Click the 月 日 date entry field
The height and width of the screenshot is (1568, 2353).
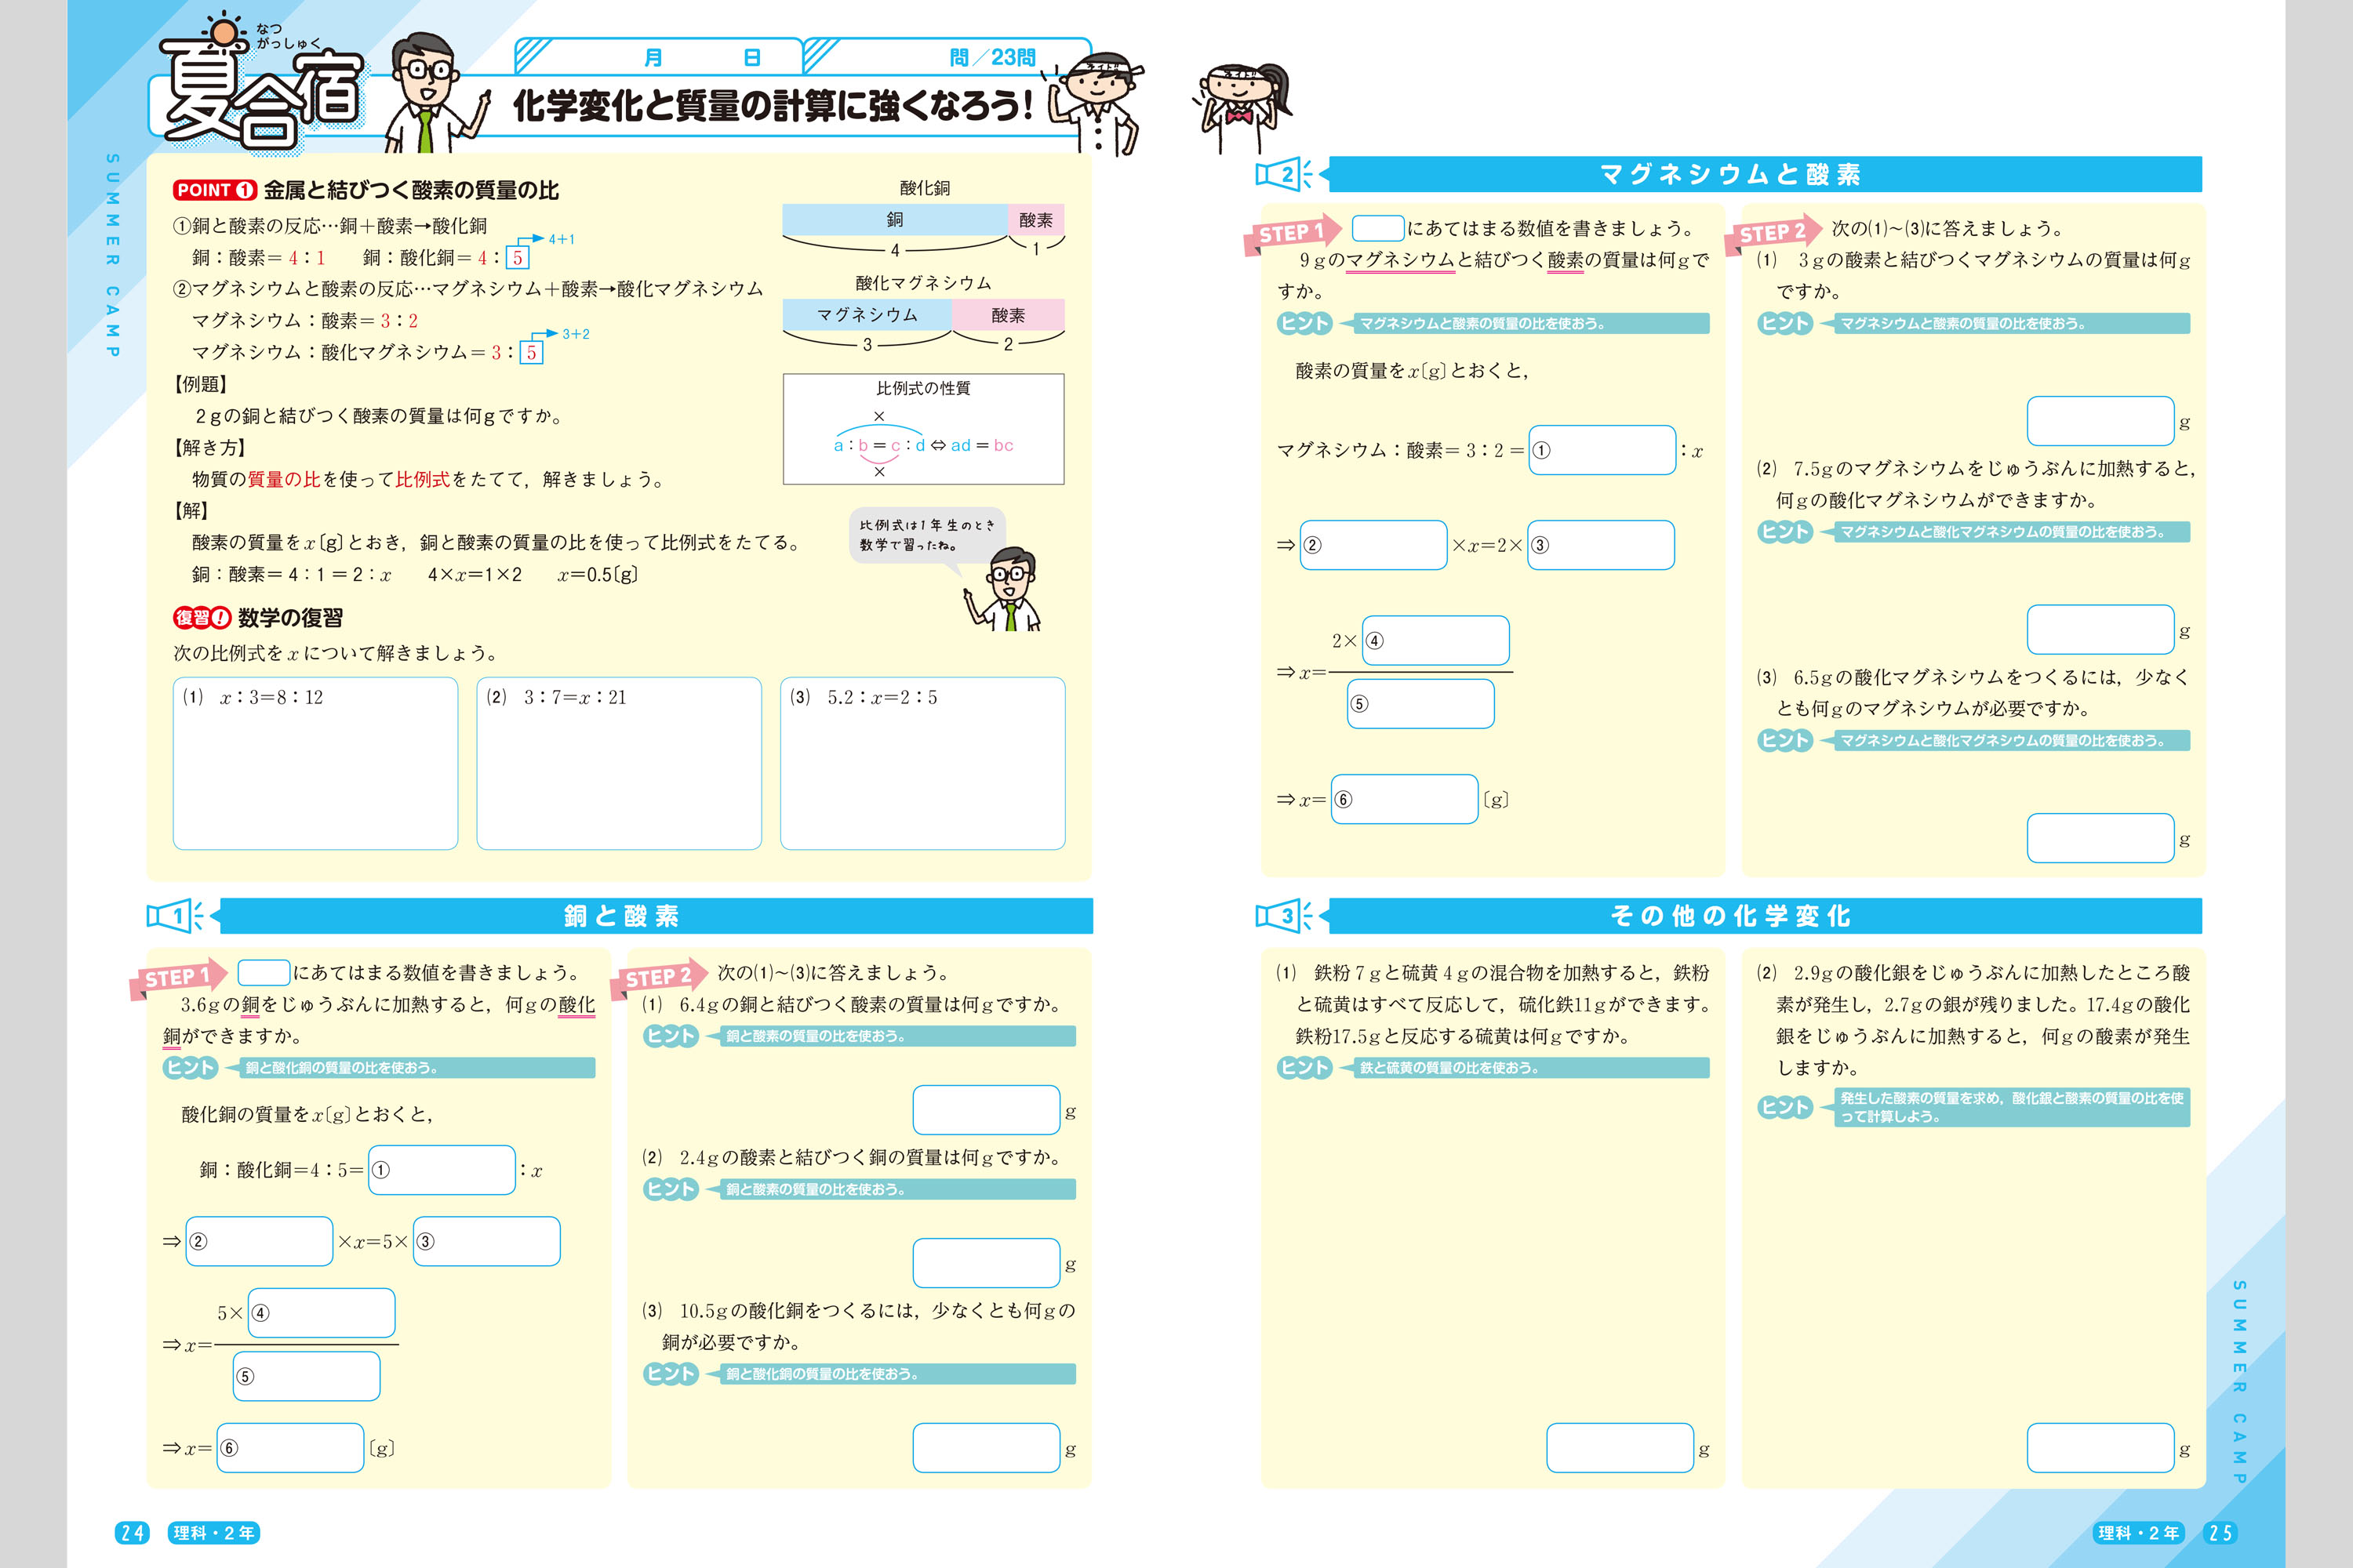(x=658, y=57)
